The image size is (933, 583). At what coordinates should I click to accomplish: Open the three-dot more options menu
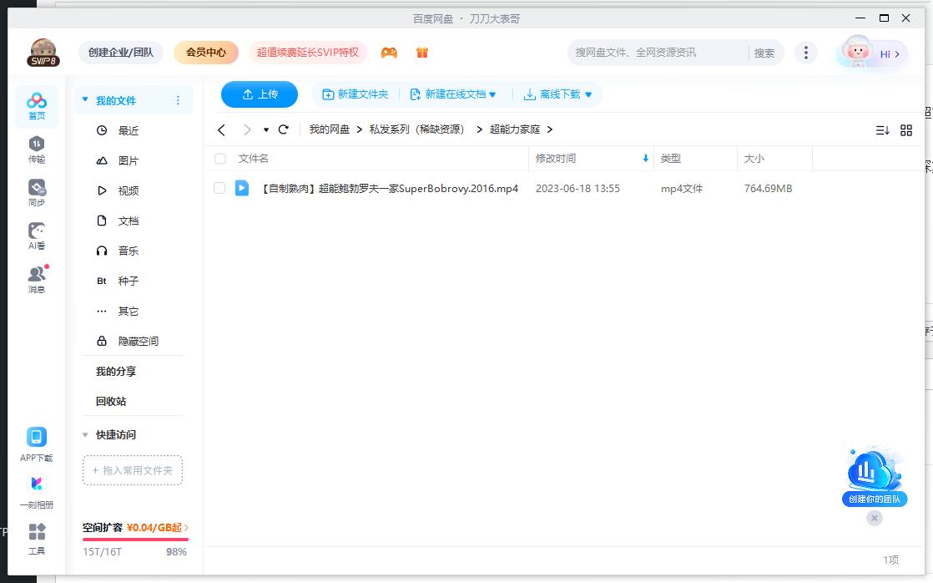pyautogui.click(x=806, y=52)
